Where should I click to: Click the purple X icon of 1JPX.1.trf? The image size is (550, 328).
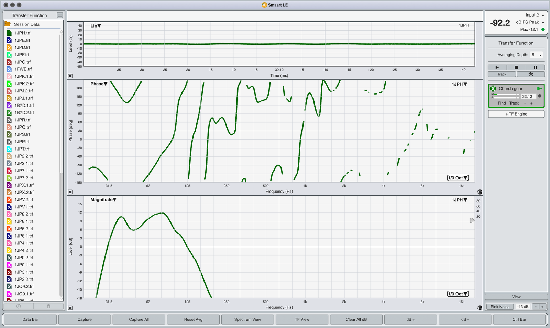click(9, 185)
